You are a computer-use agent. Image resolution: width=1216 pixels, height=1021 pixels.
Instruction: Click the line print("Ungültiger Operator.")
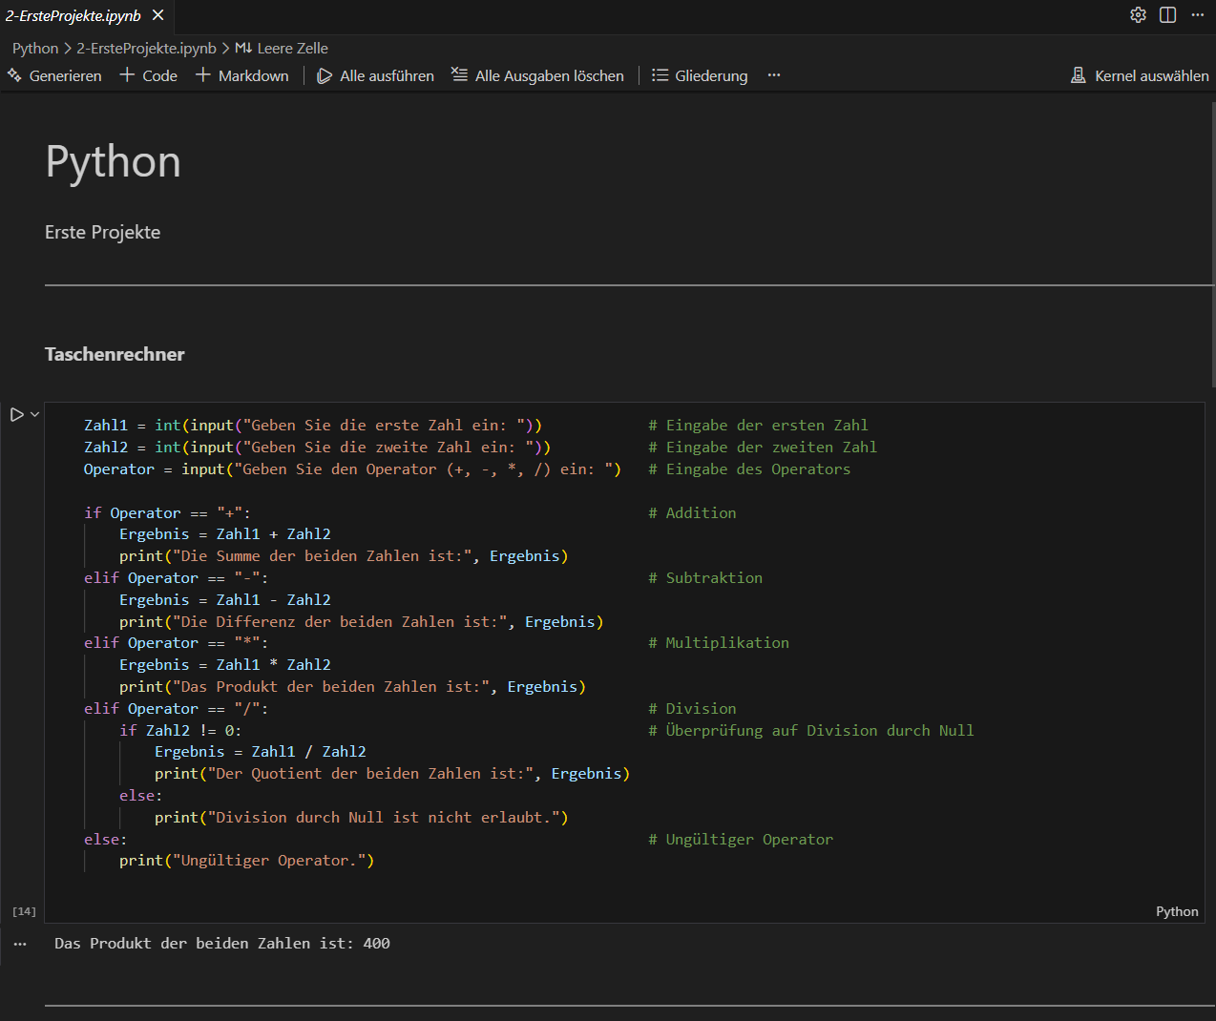[246, 860]
